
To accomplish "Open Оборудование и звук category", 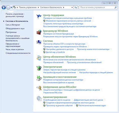I will (x=15, y=29).
